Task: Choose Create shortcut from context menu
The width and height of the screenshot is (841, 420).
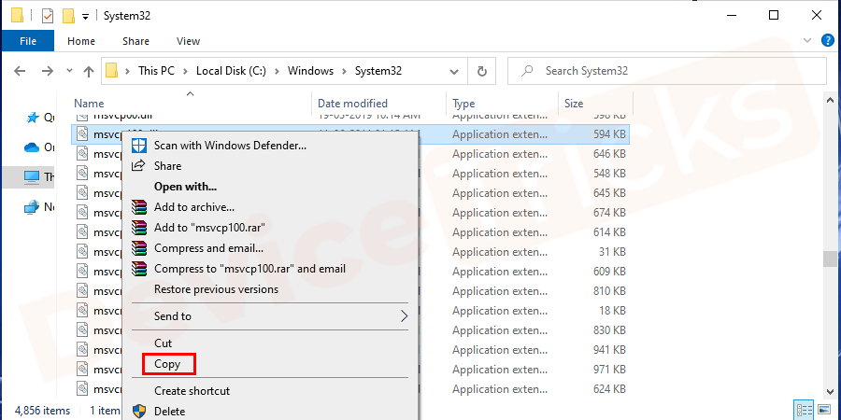Action: click(x=192, y=390)
